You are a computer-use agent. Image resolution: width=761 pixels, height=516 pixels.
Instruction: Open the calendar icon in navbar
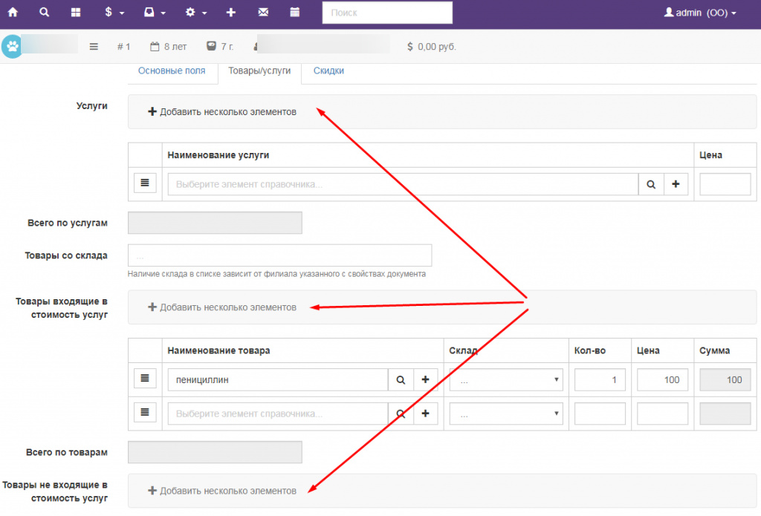[294, 12]
